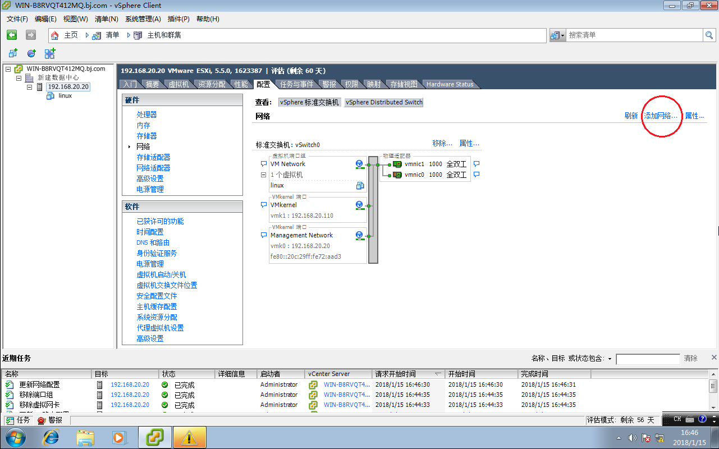This screenshot has width=719, height=449.
Task: Open the Tasks icon in the status bar
Action: tap(10, 420)
